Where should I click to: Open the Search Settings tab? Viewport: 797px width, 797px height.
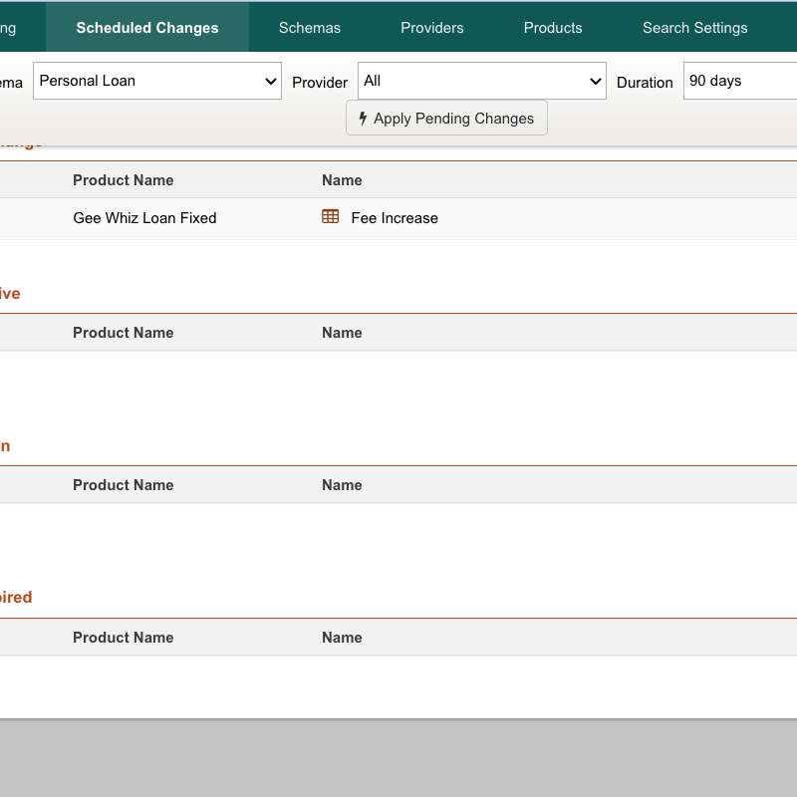(694, 28)
